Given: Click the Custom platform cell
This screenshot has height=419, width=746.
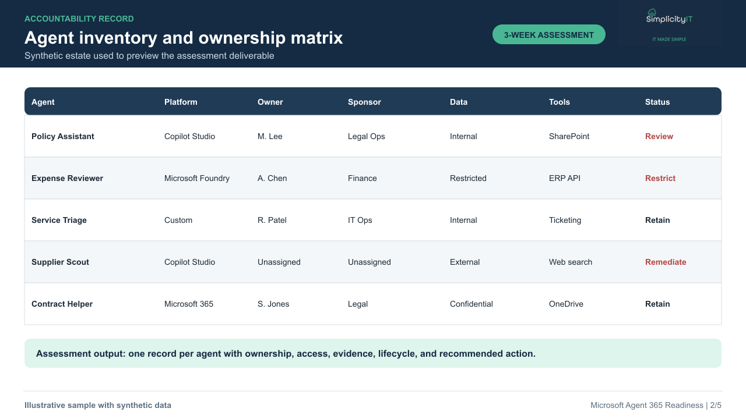Looking at the screenshot, I should [178, 220].
